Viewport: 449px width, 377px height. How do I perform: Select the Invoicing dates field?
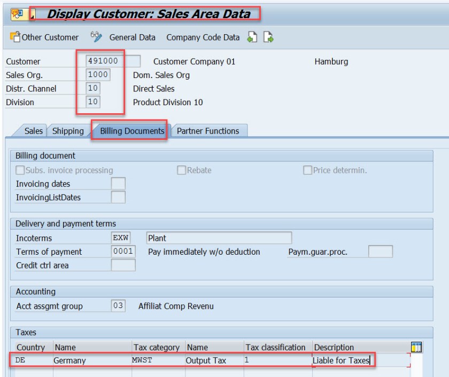118,184
